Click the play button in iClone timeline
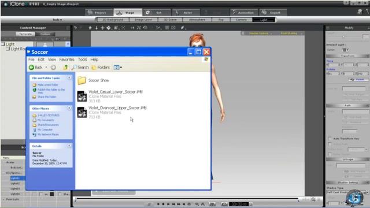Viewport: 370px width, 208px height. tap(158, 204)
